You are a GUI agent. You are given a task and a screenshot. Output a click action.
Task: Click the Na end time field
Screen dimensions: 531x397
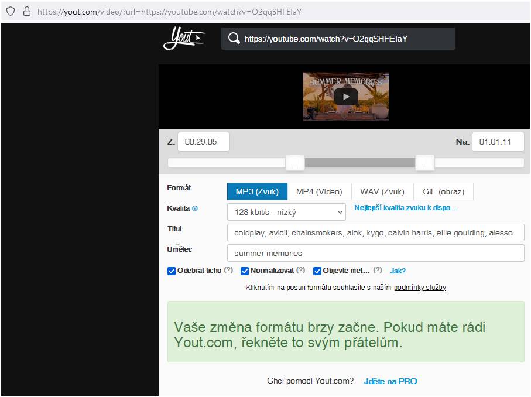[x=498, y=142]
